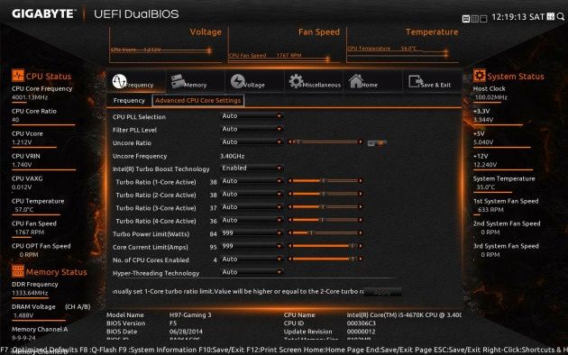Increase Uncore Ratio with right arrow
The width and height of the screenshot is (568, 355).
pyautogui.click(x=360, y=141)
